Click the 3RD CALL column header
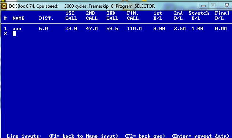Viewport: 232px width, 138px height. pyautogui.click(x=112, y=16)
